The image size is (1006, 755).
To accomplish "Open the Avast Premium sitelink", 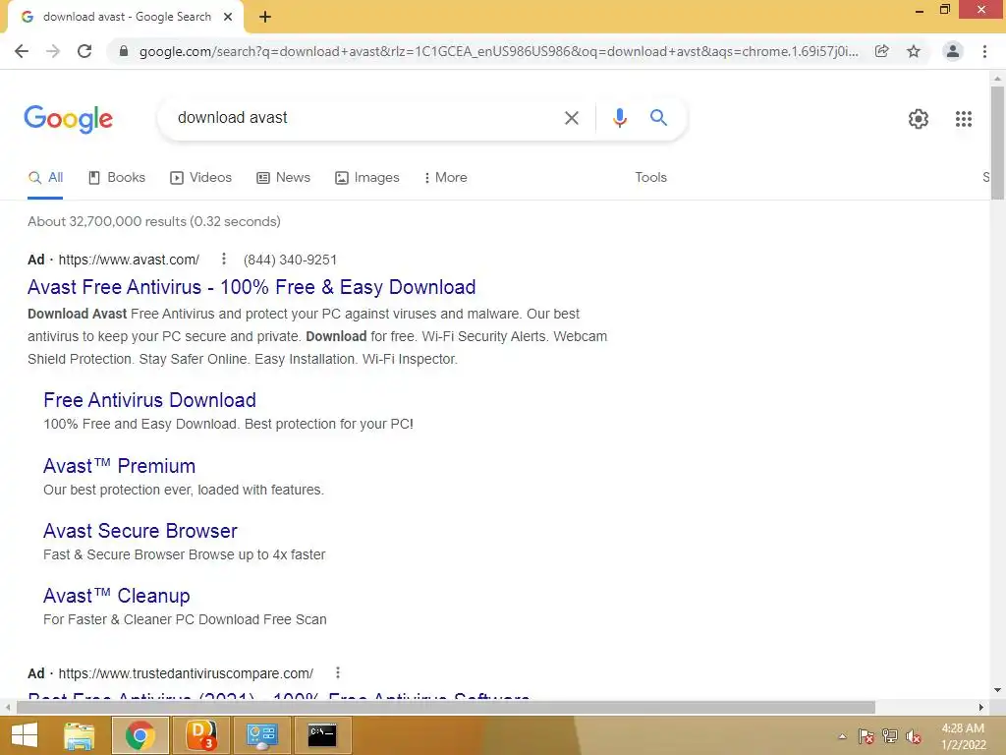I will [x=119, y=466].
